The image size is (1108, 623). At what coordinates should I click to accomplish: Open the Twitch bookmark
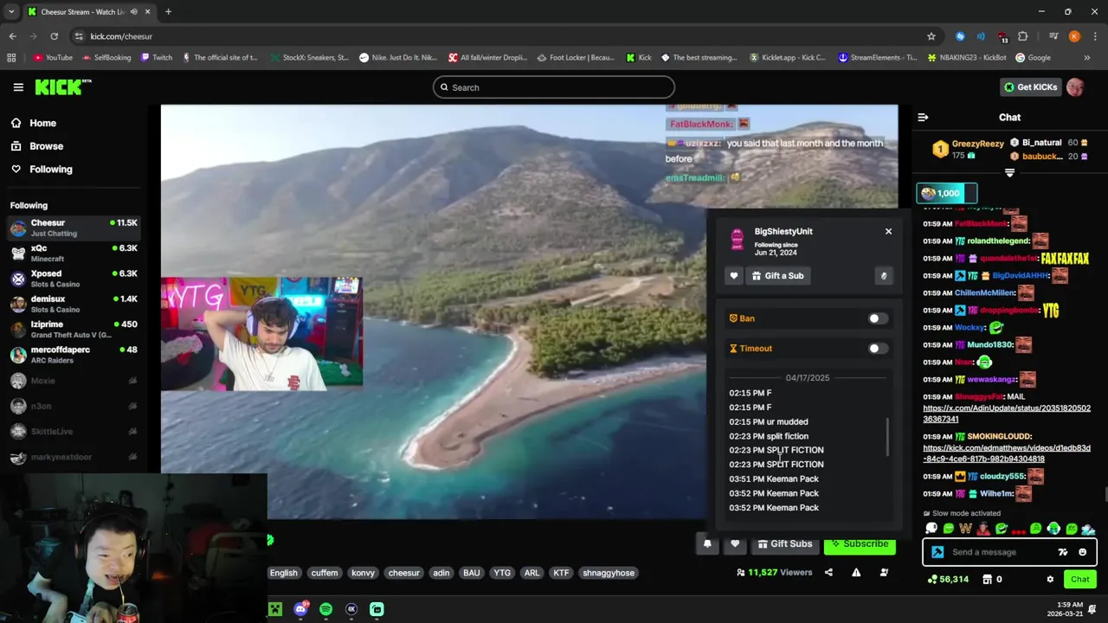pos(157,58)
